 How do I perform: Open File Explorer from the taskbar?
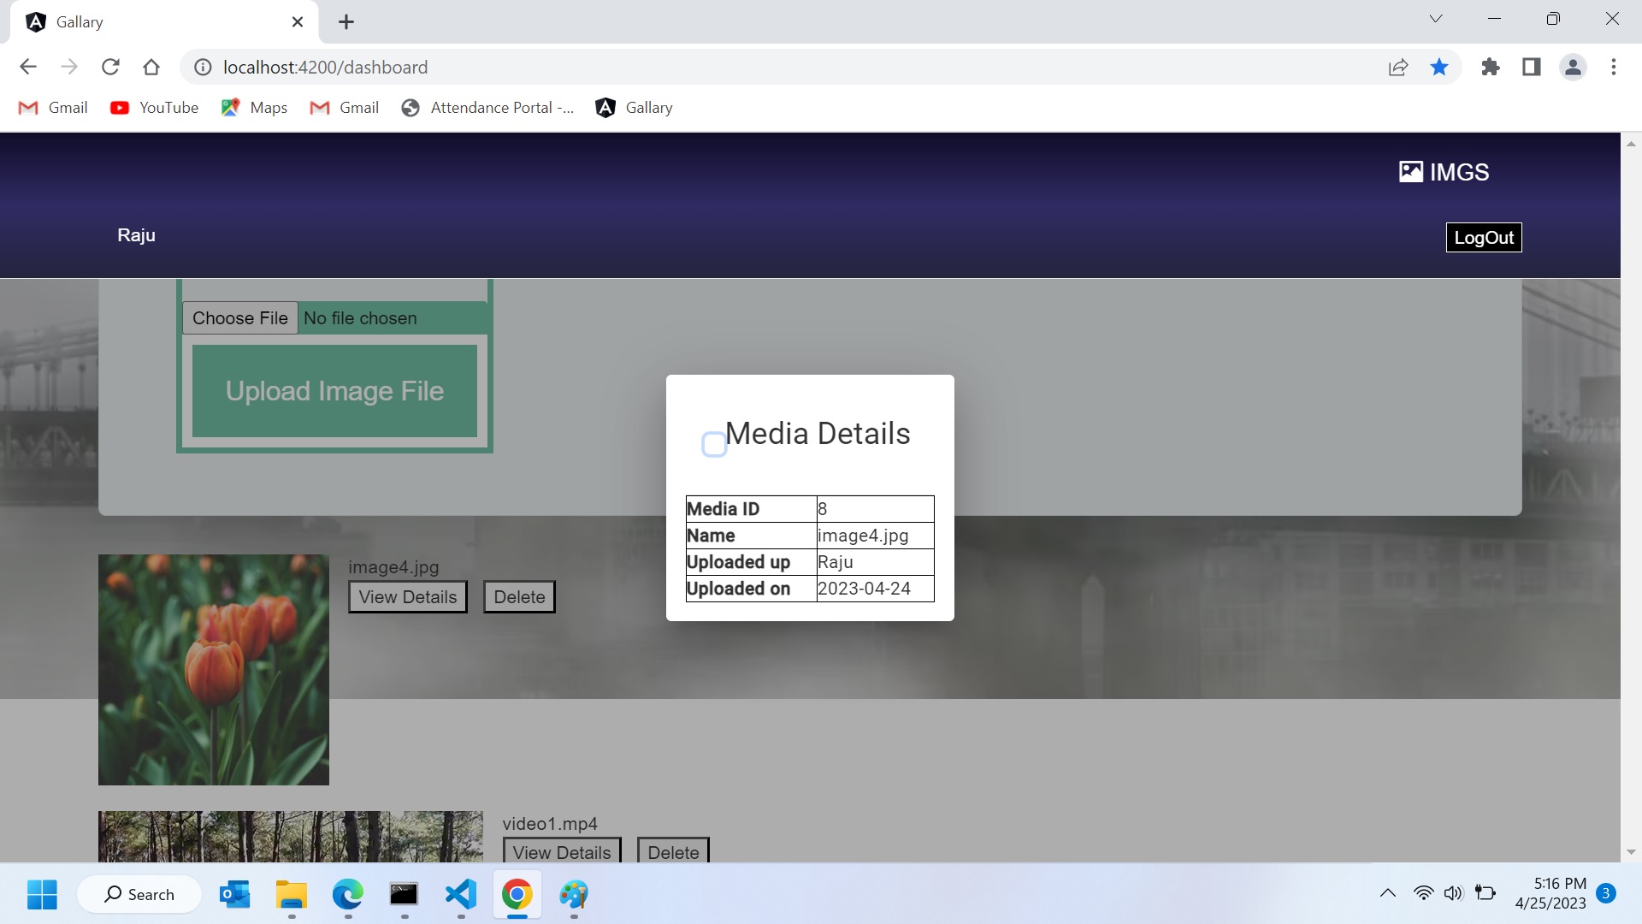click(292, 895)
